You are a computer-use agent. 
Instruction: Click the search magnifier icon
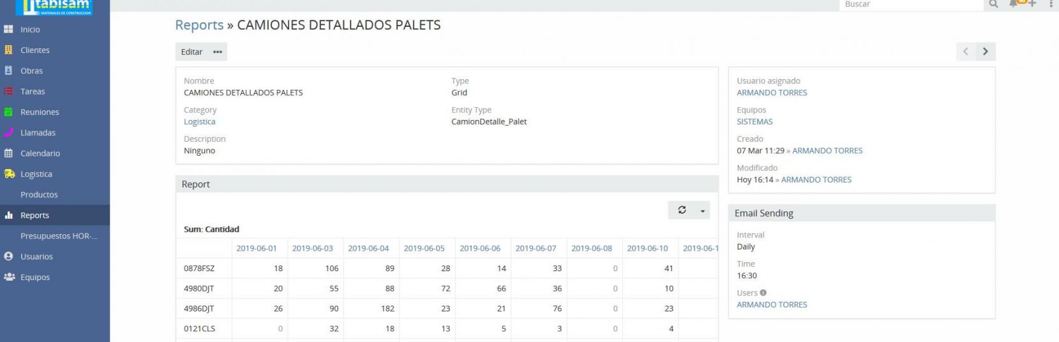(x=993, y=4)
